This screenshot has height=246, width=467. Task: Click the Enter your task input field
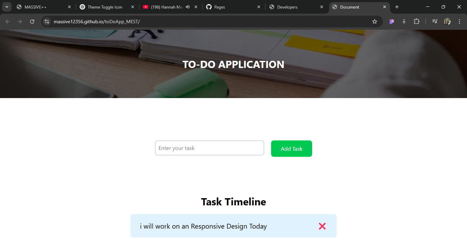(x=209, y=148)
